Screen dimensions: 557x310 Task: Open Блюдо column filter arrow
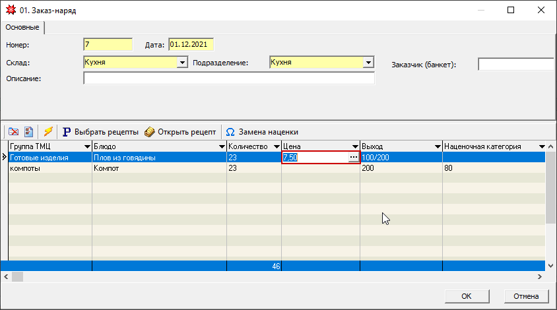pyautogui.click(x=221, y=146)
